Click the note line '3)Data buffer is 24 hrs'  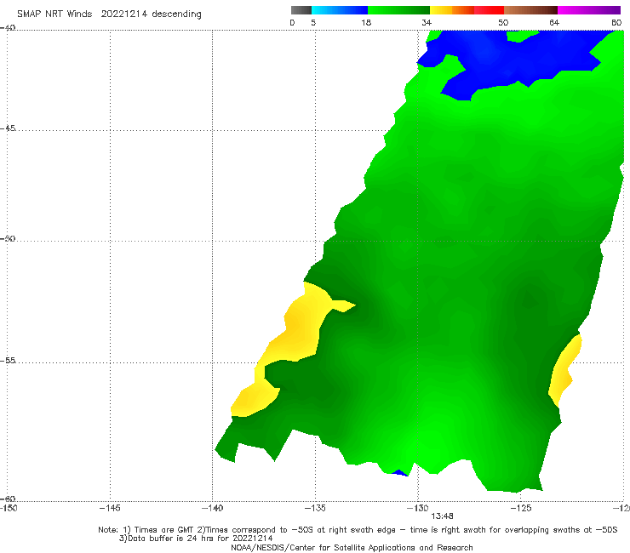[x=196, y=539]
